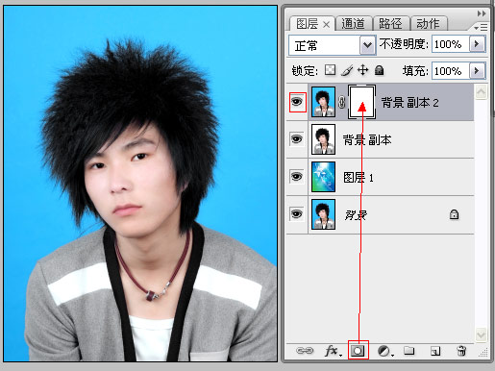
Task: Click the 填充 100% field
Action: tap(451, 70)
